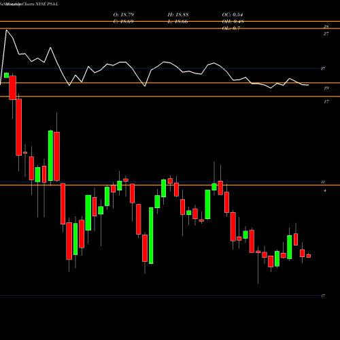Click the open price value O: 18.79

pyautogui.click(x=124, y=15)
